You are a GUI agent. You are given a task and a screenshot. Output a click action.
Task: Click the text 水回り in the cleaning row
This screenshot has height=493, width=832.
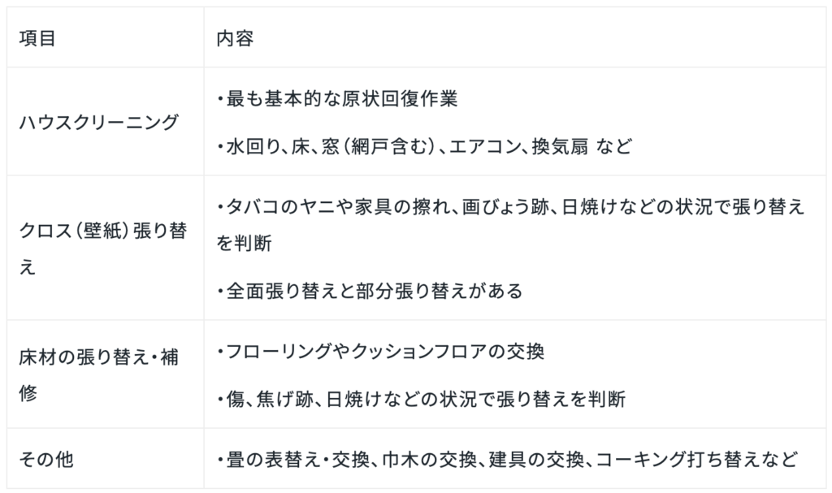point(249,147)
